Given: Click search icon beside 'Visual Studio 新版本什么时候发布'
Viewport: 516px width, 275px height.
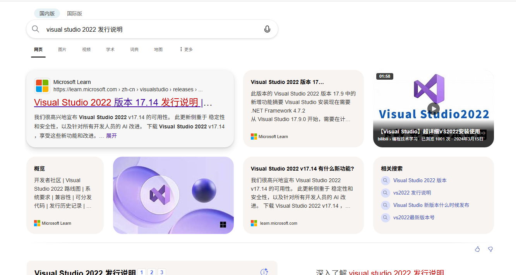Looking at the screenshot, I should pos(385,205).
